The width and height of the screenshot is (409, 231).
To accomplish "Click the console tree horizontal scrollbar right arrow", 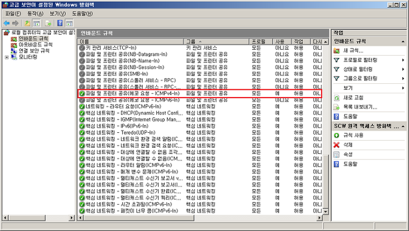I will point(72,217).
